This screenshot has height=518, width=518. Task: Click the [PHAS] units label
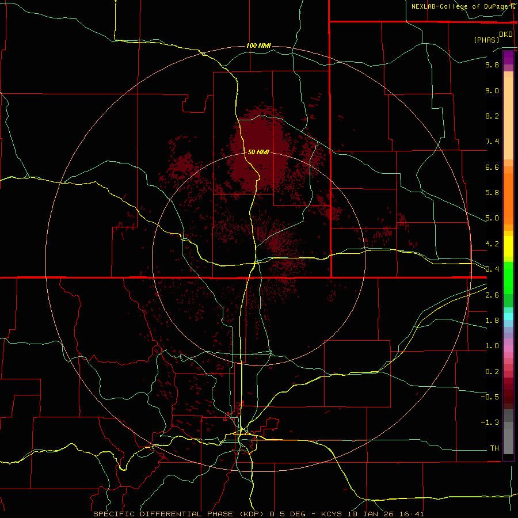(x=486, y=40)
